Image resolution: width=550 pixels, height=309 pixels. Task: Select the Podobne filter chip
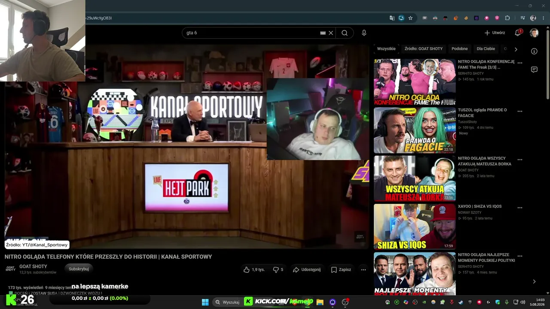[460, 49]
